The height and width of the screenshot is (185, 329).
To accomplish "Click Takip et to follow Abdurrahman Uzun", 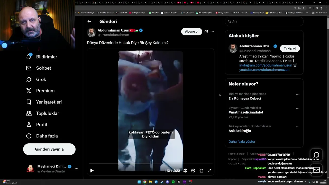I will (x=290, y=48).
